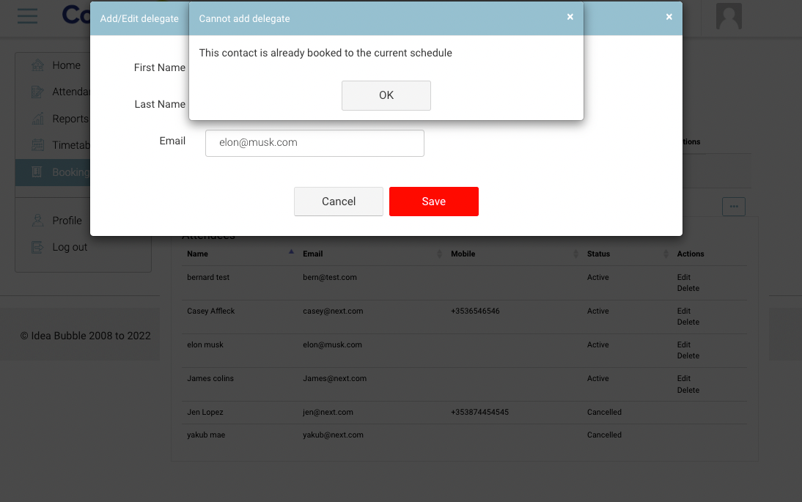Close the Cannot add delegate popup
The width and height of the screenshot is (802, 502).
570,17
